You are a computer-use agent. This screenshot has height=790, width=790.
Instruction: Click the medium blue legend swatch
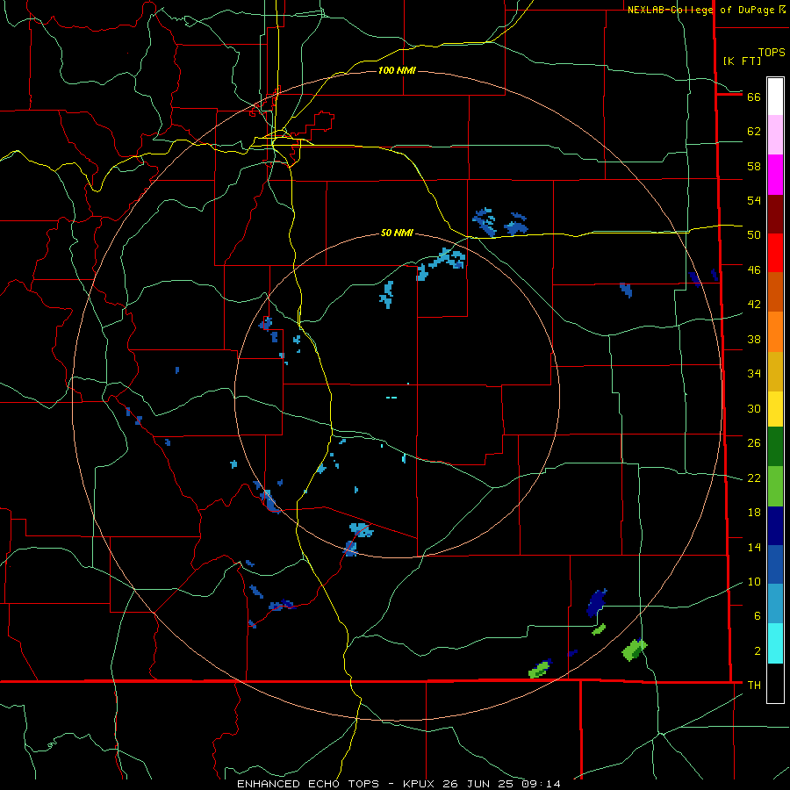point(775,564)
